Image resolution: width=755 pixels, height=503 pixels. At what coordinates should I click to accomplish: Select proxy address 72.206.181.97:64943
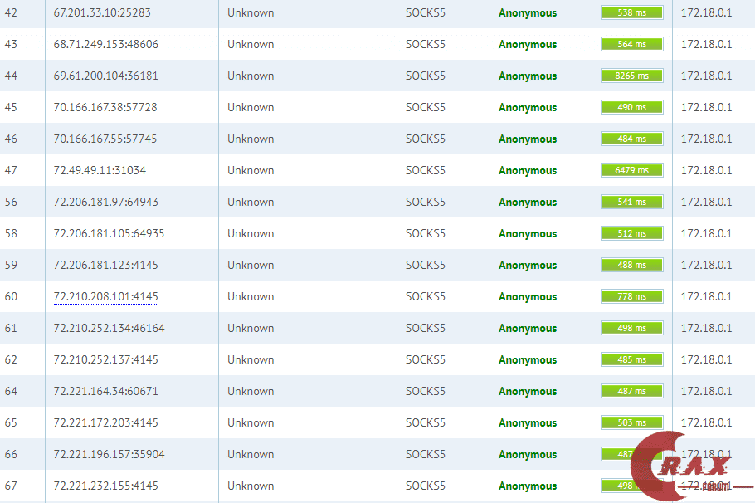(106, 203)
